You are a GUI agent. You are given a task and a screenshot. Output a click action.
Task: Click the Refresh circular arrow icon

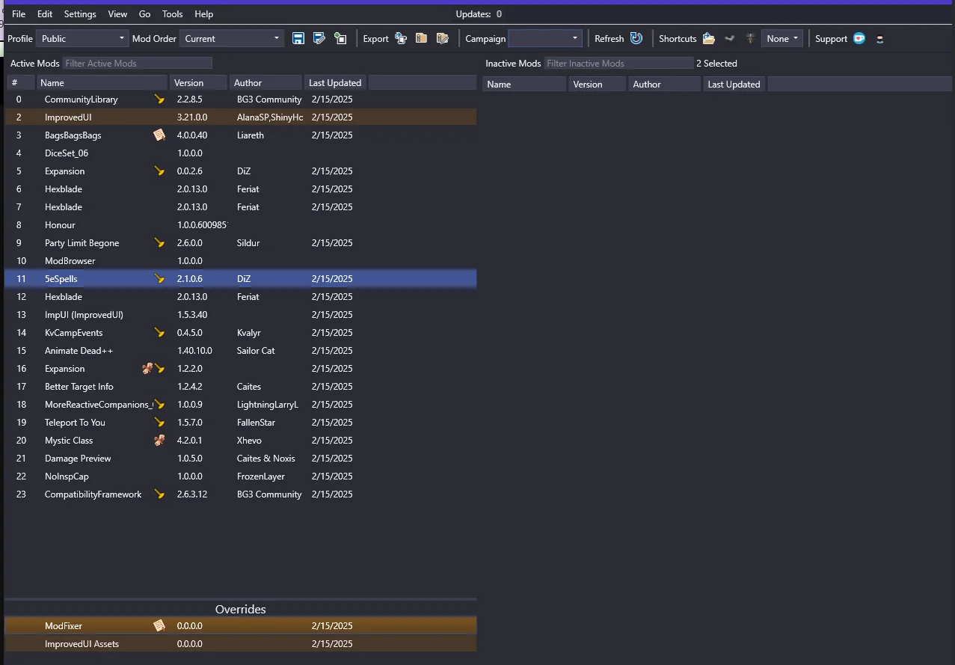click(636, 38)
